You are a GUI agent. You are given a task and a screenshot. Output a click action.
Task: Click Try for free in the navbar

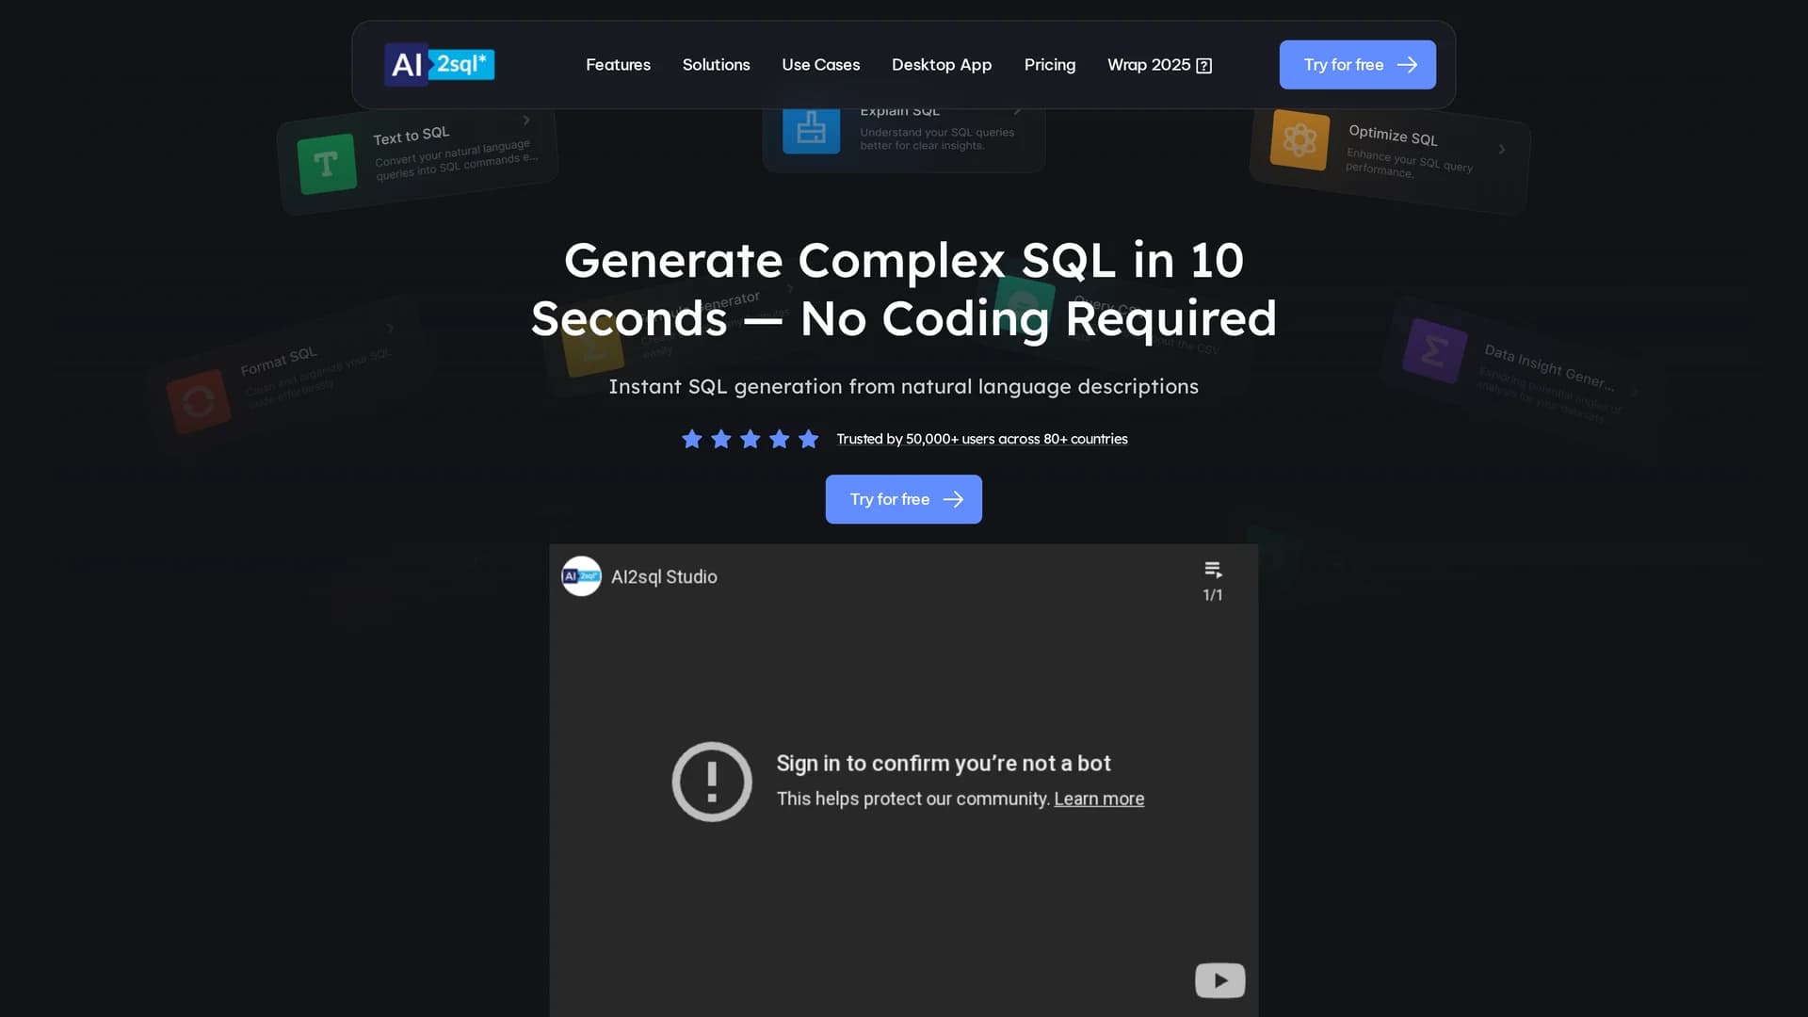coord(1357,65)
